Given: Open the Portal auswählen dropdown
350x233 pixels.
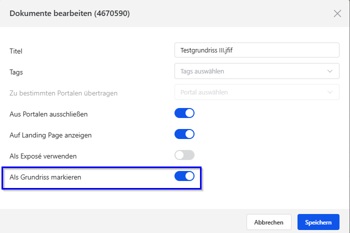Looking at the screenshot, I should point(250,92).
